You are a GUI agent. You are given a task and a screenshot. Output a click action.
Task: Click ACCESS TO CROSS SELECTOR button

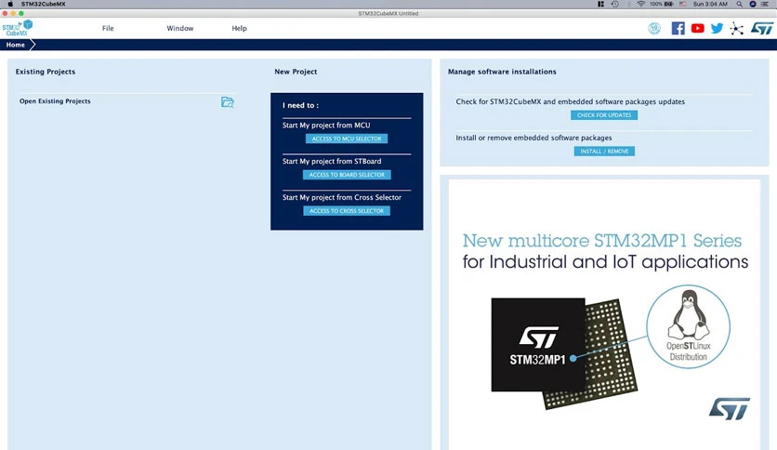tap(347, 211)
